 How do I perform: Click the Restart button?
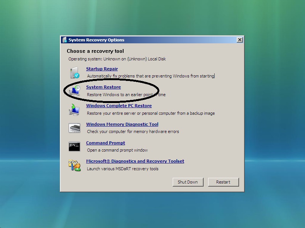223,182
